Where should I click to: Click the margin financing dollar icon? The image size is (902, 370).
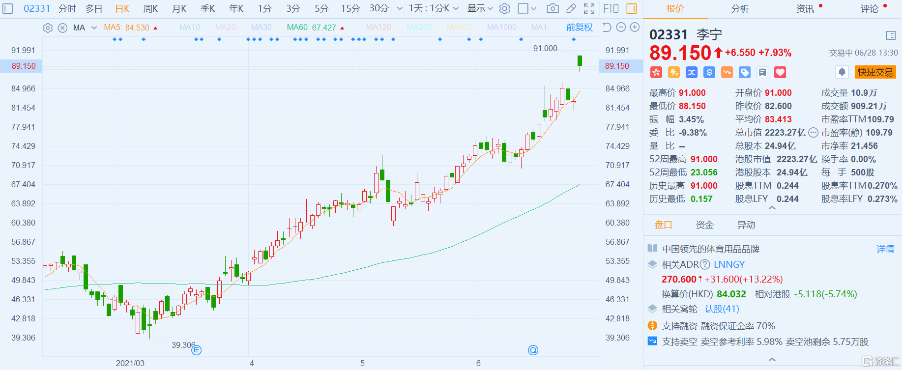tap(652, 325)
